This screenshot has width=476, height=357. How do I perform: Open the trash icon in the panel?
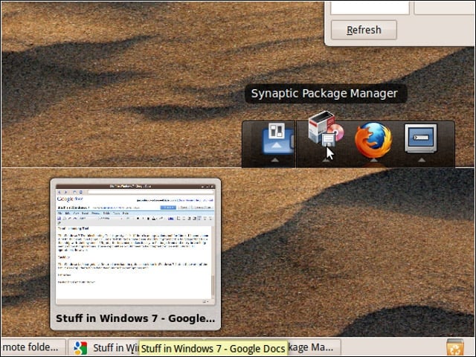pos(455,348)
